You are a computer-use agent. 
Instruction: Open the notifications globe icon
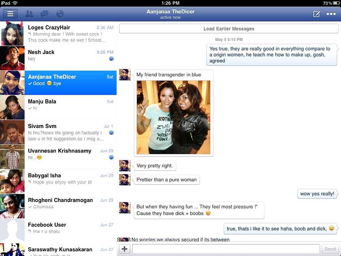click(x=60, y=14)
